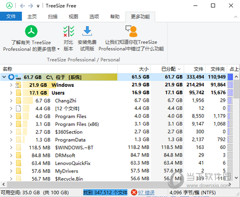Click the $WINDOWS.~BT folder icon
Viewport: 240px width, 197px height.
18,147
